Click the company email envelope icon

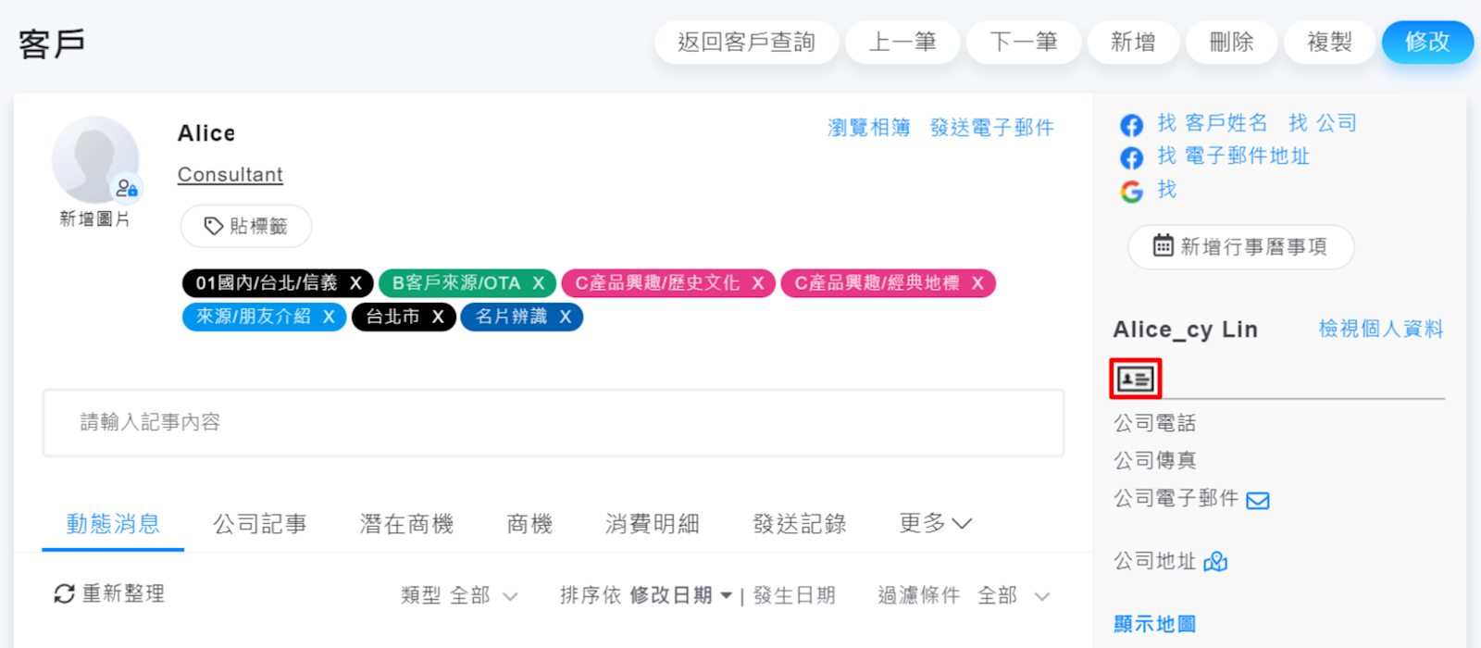tap(1257, 501)
